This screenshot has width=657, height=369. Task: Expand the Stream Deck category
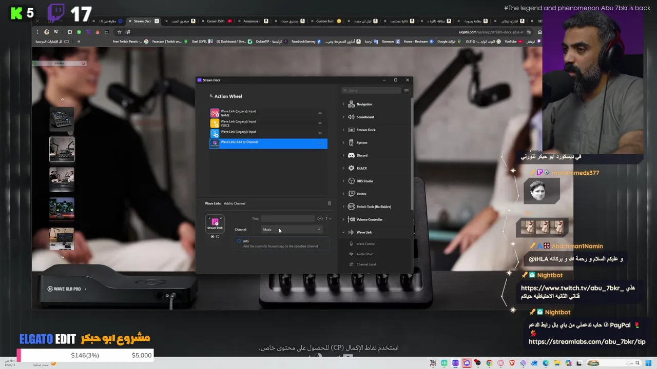point(343,130)
